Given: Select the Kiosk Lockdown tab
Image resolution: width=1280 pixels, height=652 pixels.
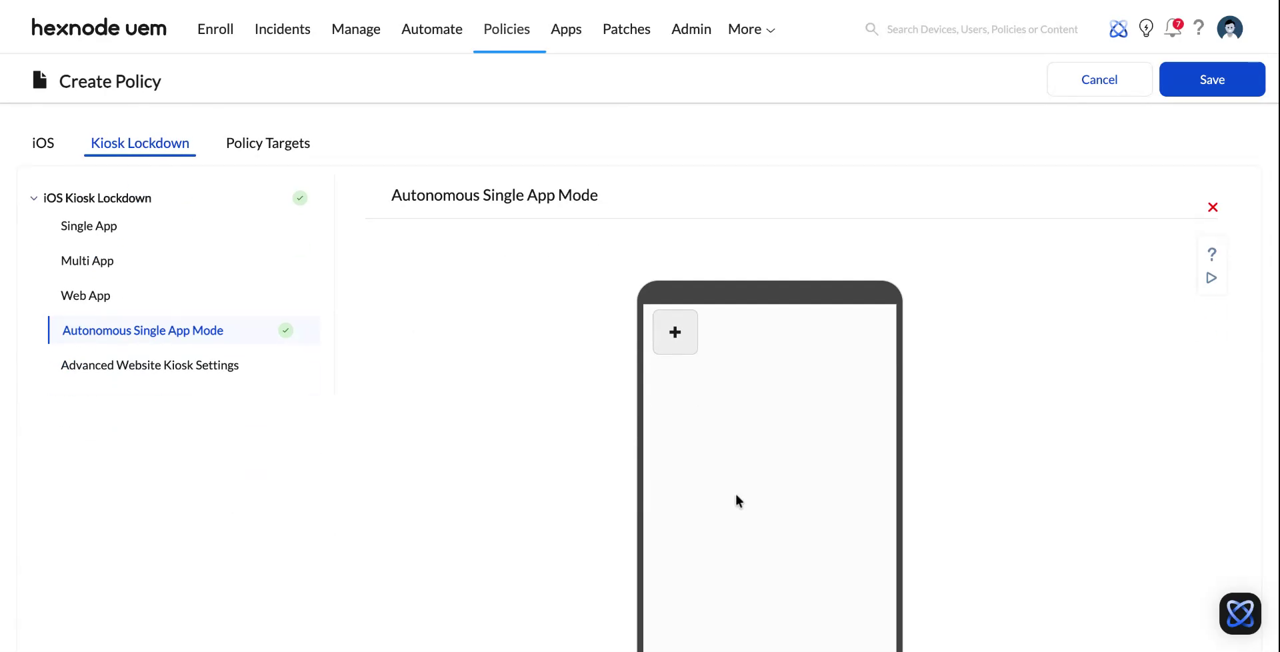Looking at the screenshot, I should coord(139,143).
